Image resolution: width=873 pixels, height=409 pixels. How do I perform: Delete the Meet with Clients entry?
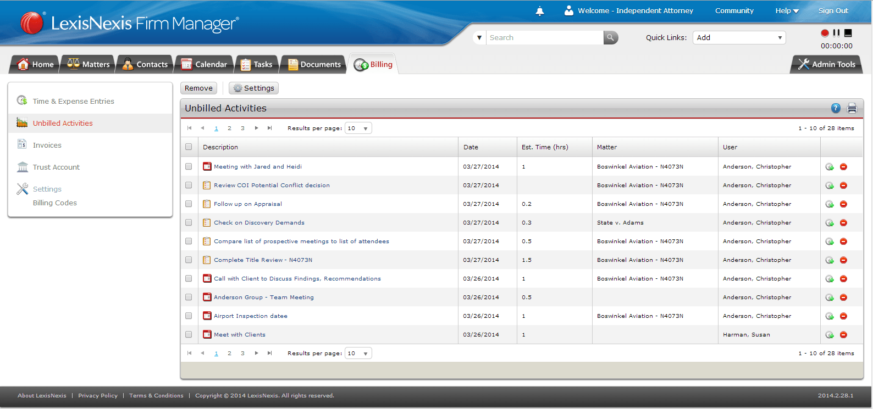[843, 335]
